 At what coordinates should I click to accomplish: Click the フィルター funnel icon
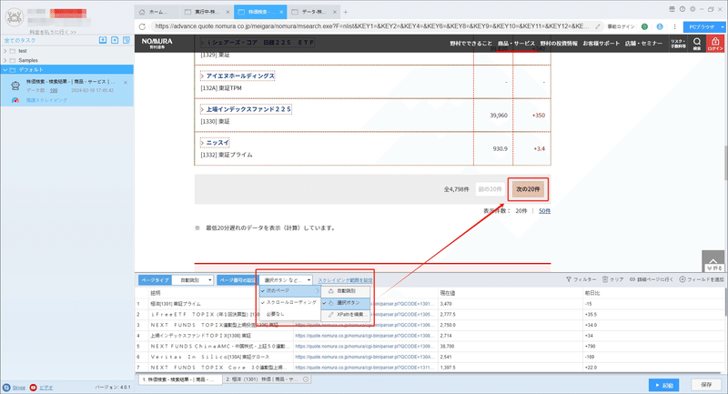(x=569, y=279)
